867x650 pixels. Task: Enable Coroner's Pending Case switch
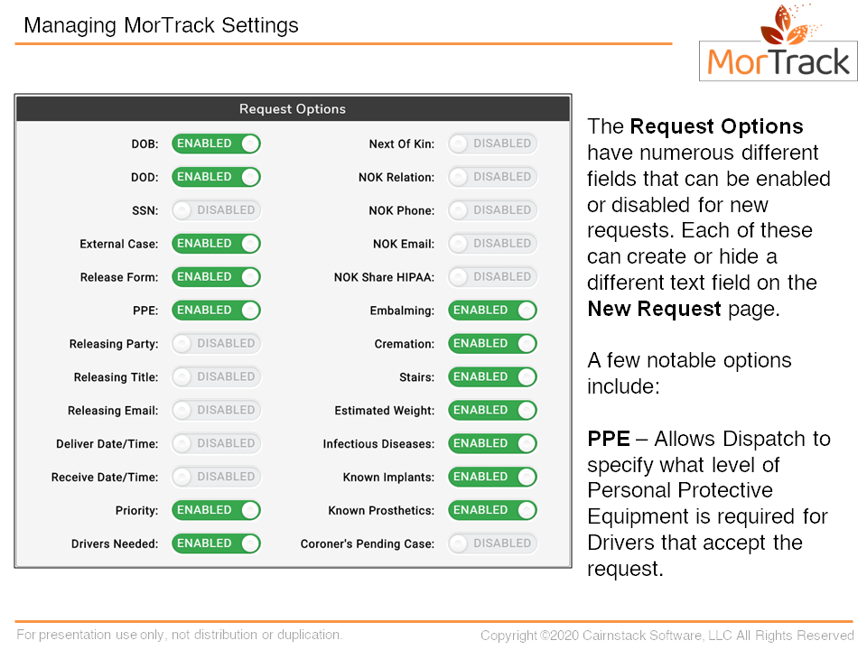(x=492, y=544)
